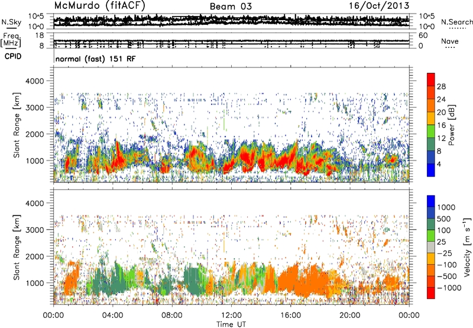Click the 'normal (fast) 151 RF' text
Viewport: 473px width, 328px height.
pyautogui.click(x=96, y=59)
